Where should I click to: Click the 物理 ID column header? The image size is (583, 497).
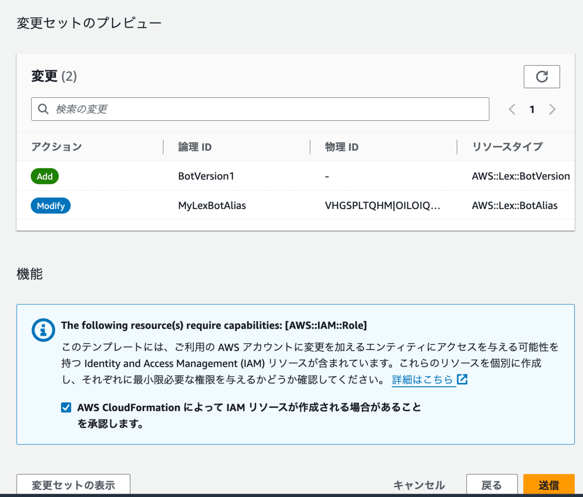click(342, 147)
